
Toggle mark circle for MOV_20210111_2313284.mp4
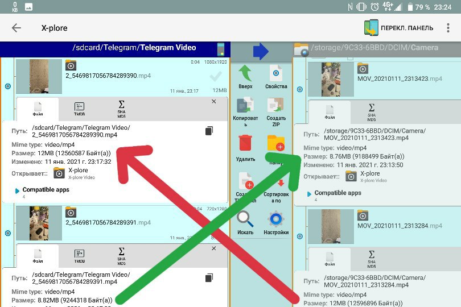(x=299, y=236)
